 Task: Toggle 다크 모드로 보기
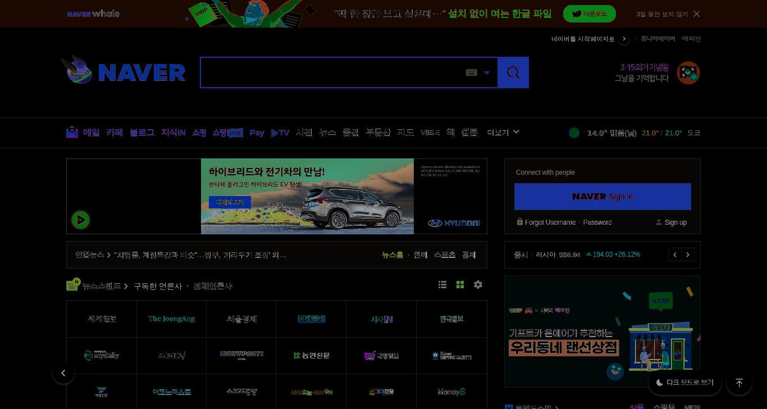pos(684,383)
